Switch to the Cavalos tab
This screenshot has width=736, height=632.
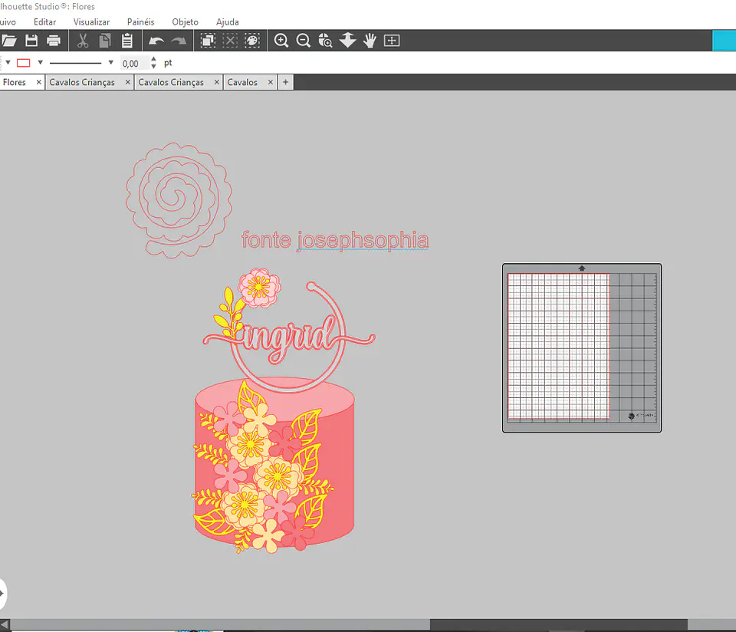point(242,82)
